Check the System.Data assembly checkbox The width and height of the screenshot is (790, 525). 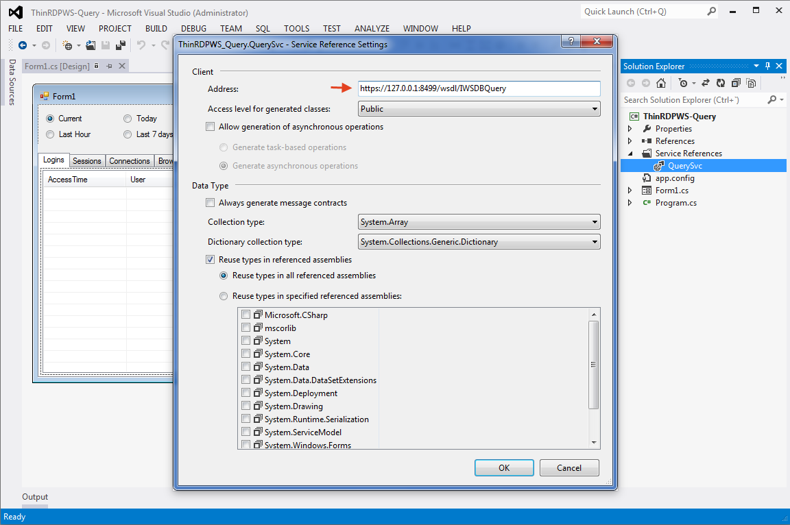point(246,366)
